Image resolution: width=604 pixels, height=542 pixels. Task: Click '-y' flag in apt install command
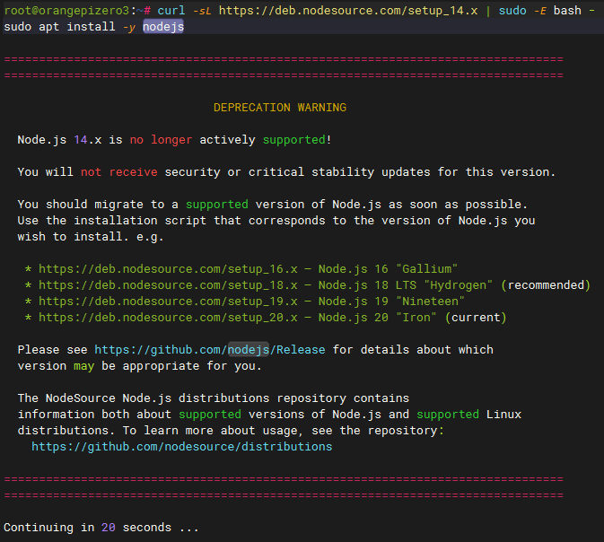pyautogui.click(x=129, y=27)
